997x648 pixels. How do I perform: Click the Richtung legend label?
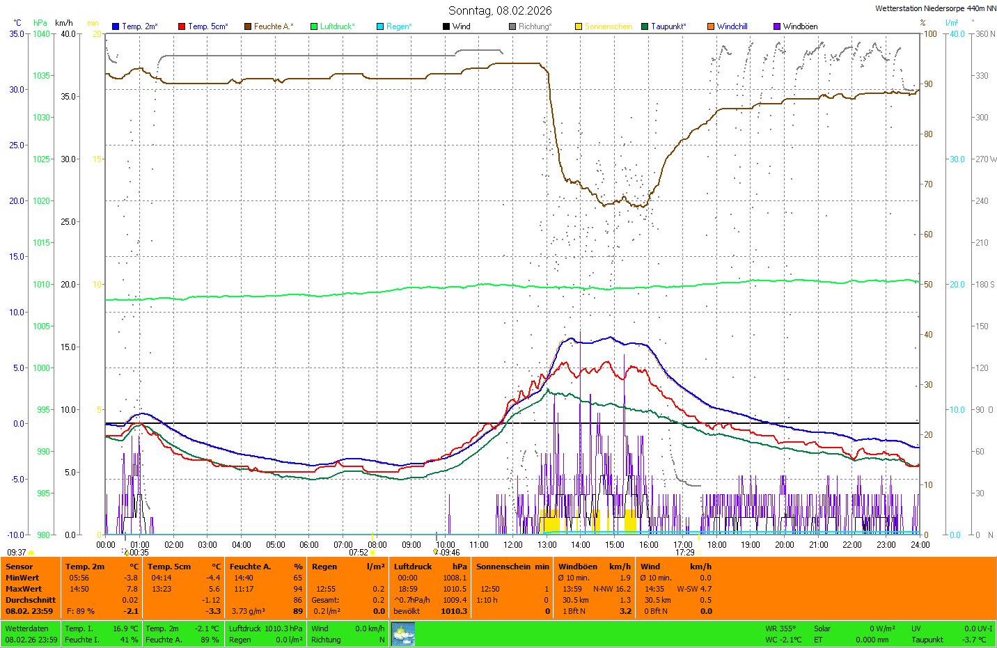tap(535, 26)
